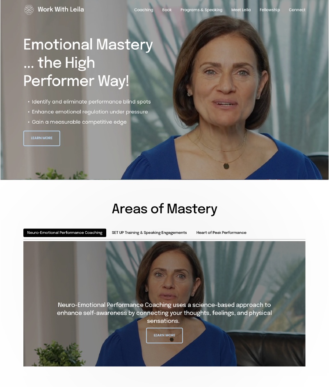Click the Emotional Mastery hero headline
The image size is (329, 387).
click(x=88, y=62)
